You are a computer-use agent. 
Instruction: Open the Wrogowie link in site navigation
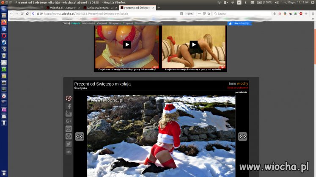coord(115,23)
